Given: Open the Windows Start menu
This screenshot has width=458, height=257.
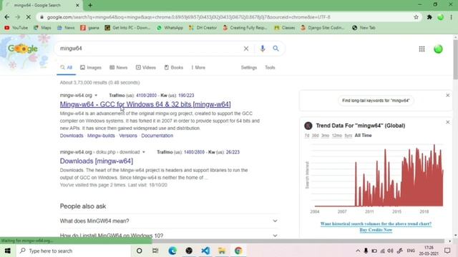Looking at the screenshot, I should click(8, 251).
